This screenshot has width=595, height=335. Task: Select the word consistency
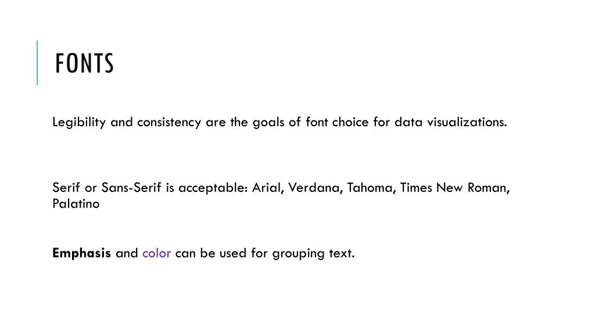[x=169, y=122]
